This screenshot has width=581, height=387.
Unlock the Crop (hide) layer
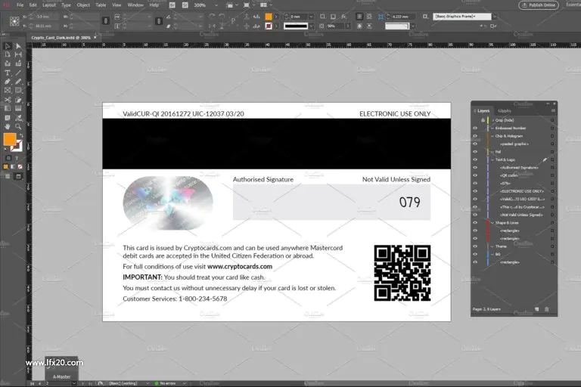pyautogui.click(x=483, y=120)
